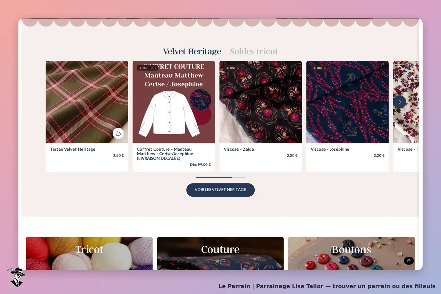Click the carousel progress bar

click(220, 178)
